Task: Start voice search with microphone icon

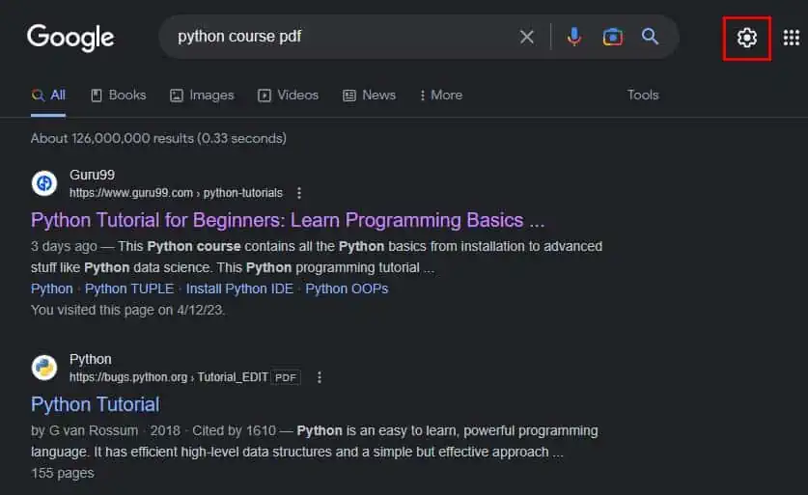Action: click(574, 37)
